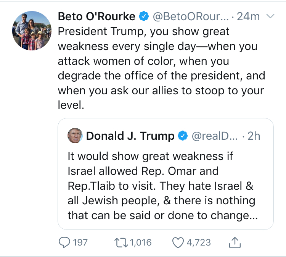Click the 197 replies count
Viewport: 286px width, 257px height.
click(x=80, y=242)
